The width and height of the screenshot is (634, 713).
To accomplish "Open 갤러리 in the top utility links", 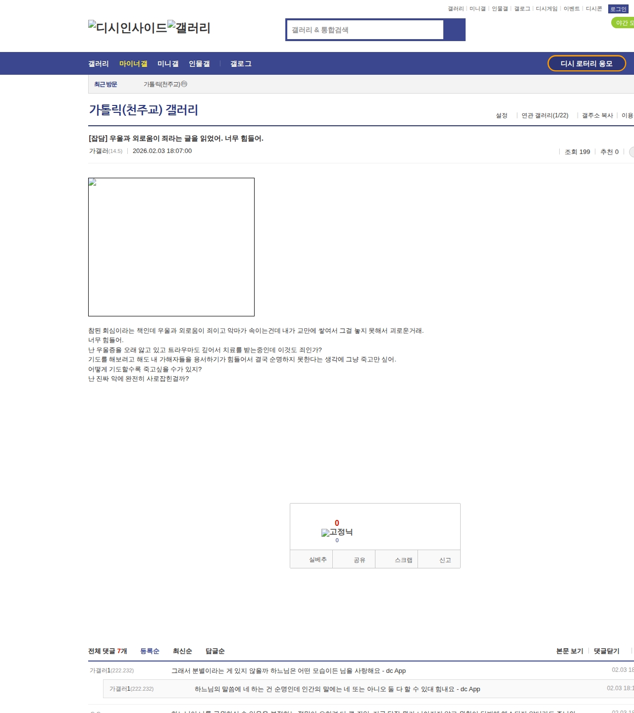I will pyautogui.click(x=456, y=9).
